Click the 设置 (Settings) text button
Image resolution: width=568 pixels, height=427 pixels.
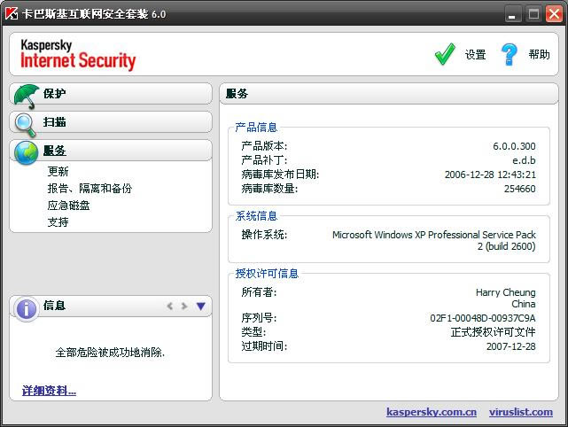[475, 55]
